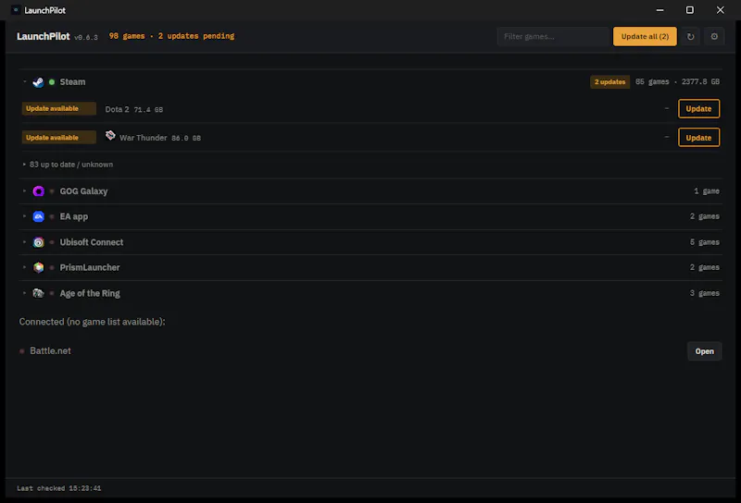This screenshot has width=741, height=503.
Task: Click the Battle.net entry name
Action: (50, 350)
